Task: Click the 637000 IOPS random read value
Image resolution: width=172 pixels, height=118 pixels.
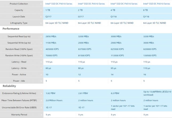Action: click(85, 49)
